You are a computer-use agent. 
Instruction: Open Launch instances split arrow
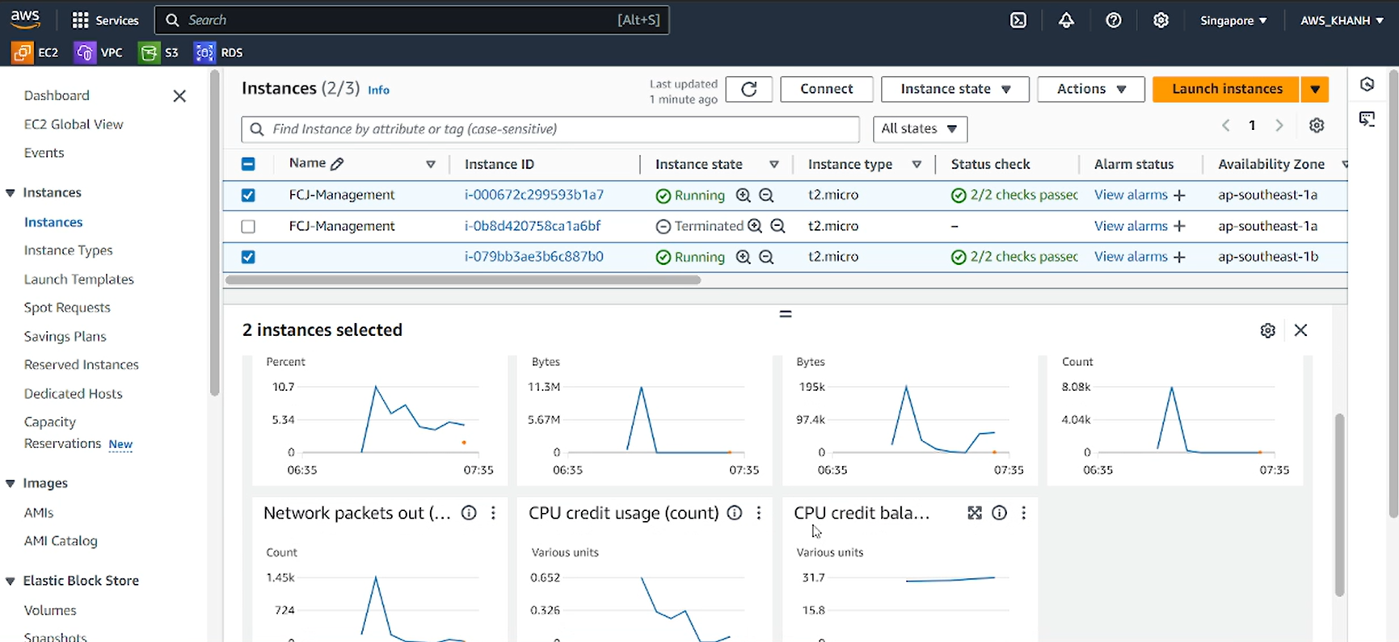pyautogui.click(x=1315, y=89)
